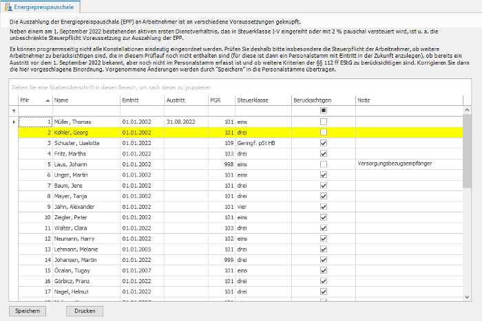482x321 pixels.
Task: Click the Speichern button
Action: [28, 311]
